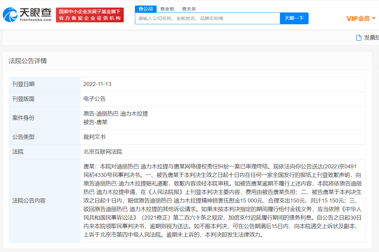Focus the company name search field
The image size is (379, 252).
207,18
